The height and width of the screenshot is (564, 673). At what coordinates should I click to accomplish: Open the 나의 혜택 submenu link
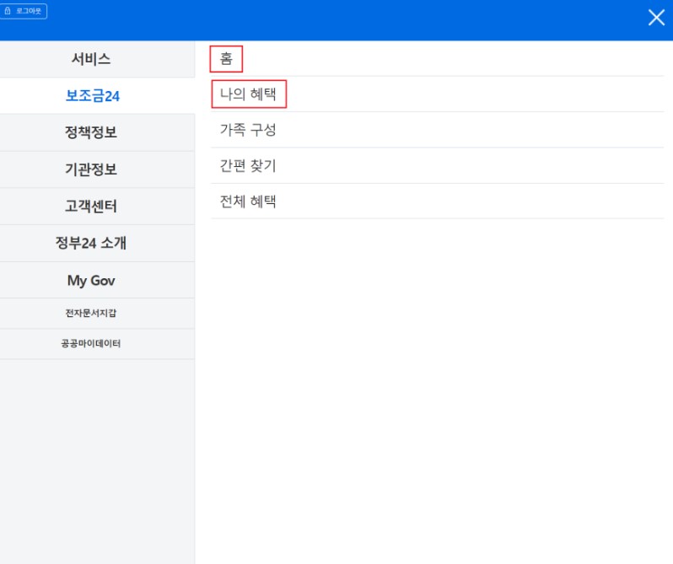click(x=249, y=94)
